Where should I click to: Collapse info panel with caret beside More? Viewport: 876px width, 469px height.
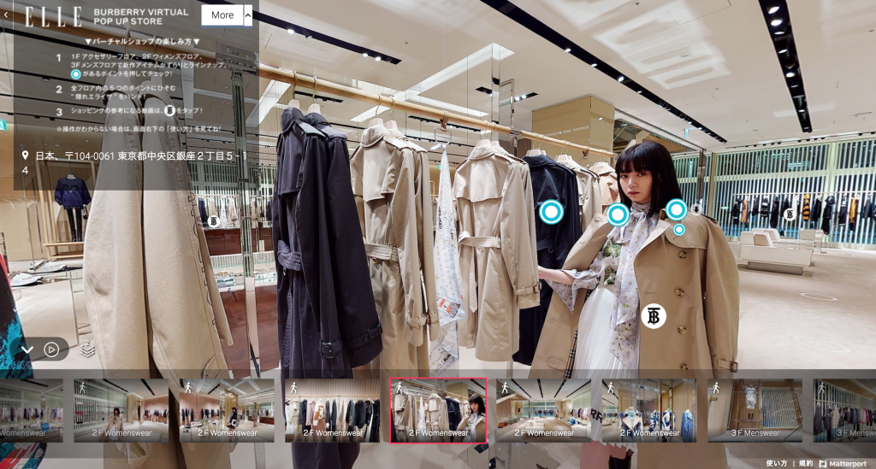tap(247, 15)
